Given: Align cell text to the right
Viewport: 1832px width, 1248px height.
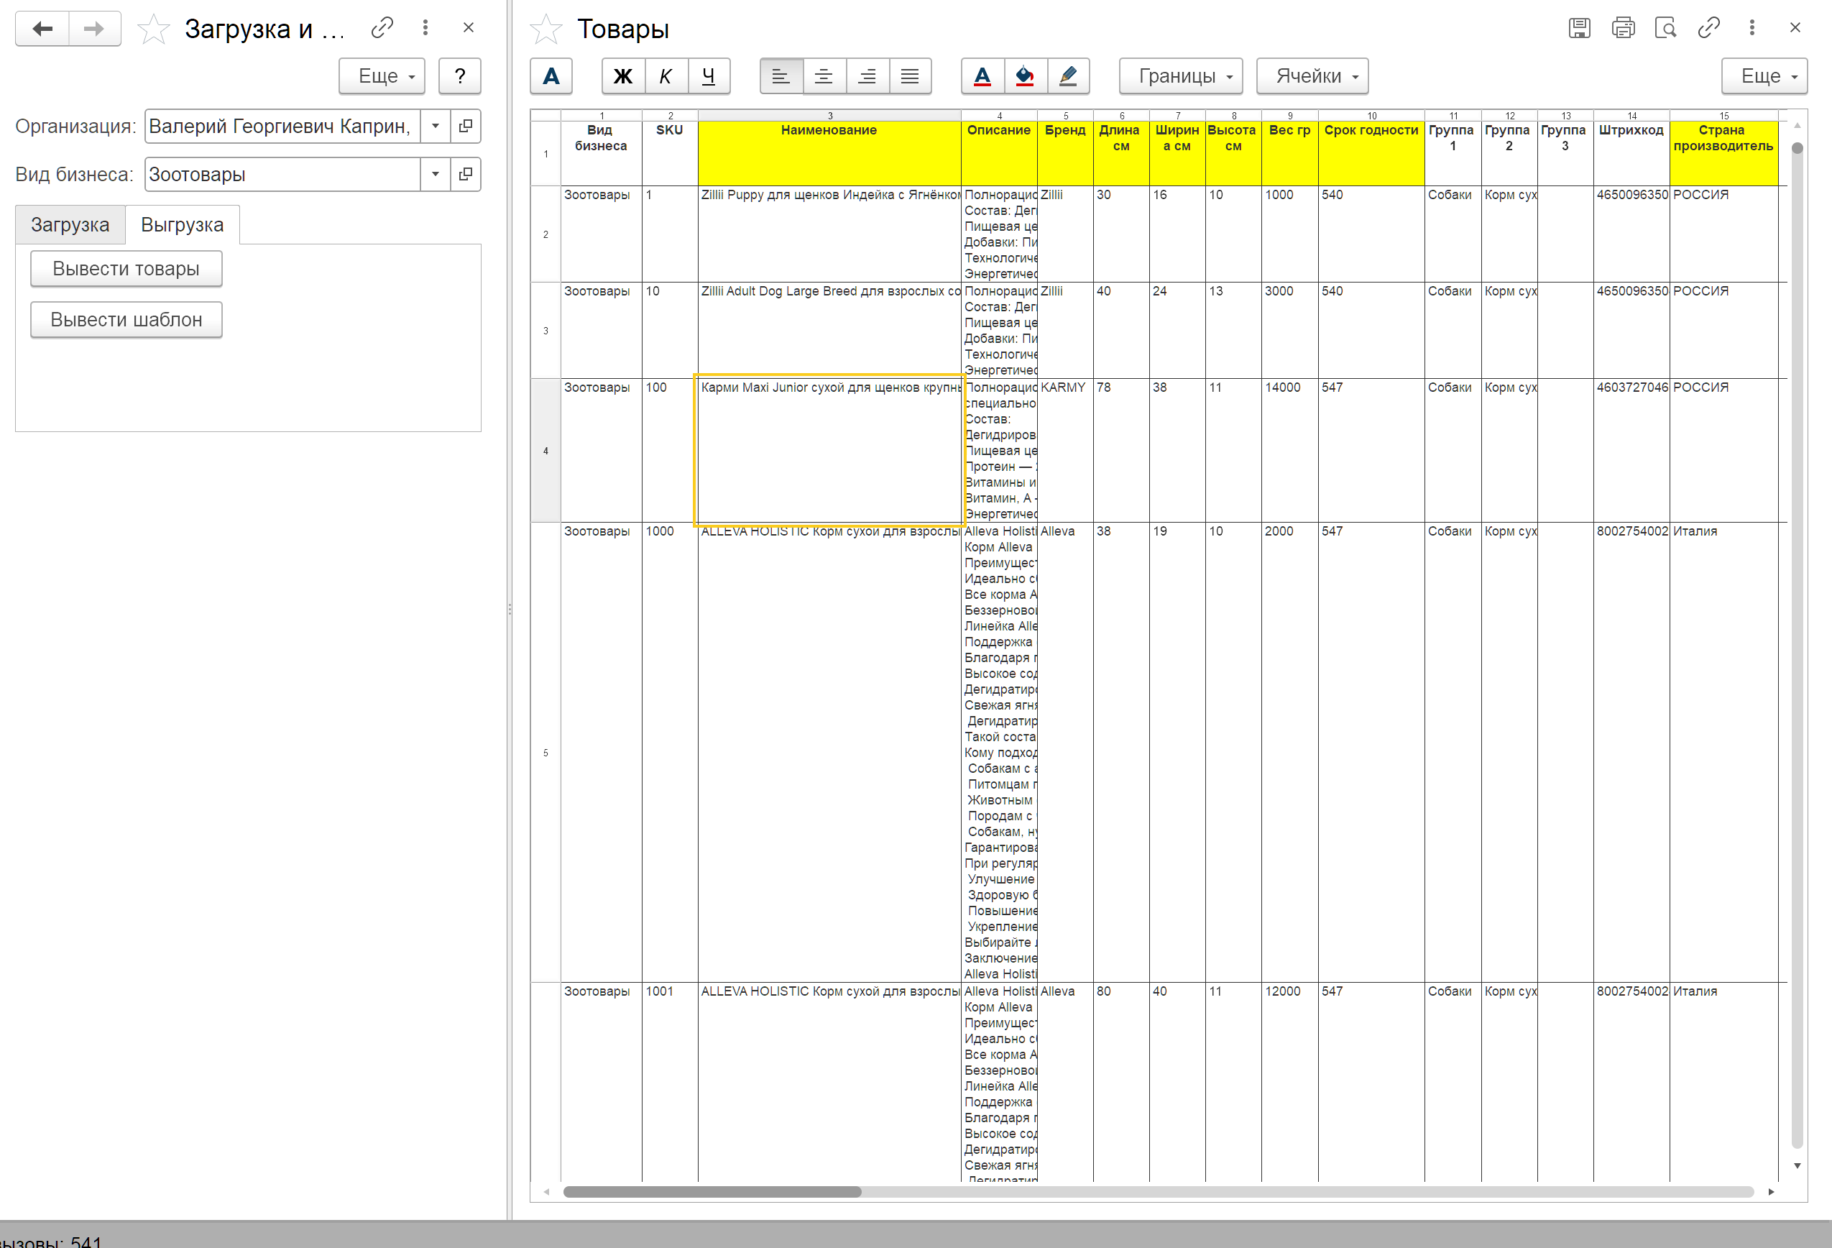Looking at the screenshot, I should 867,75.
